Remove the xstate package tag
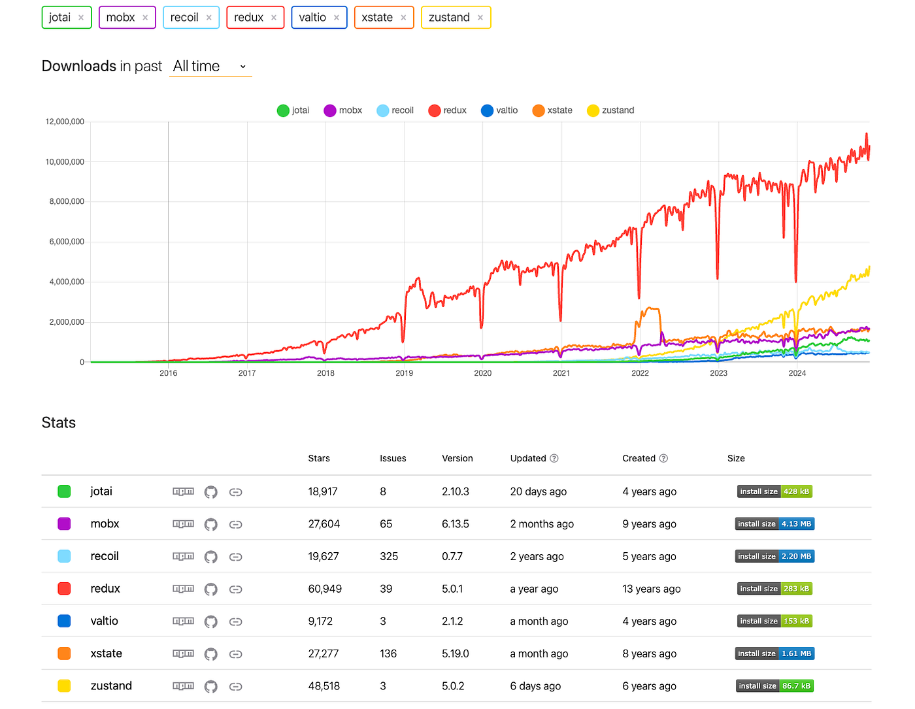Viewport: 915px width, 709px height. click(x=403, y=18)
